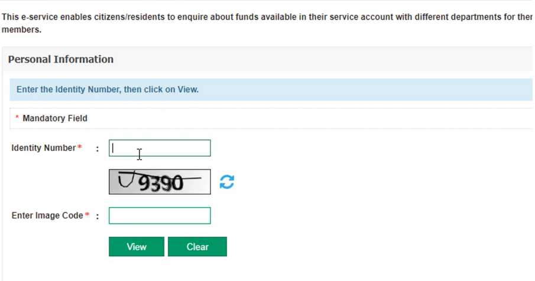Select the Personal Information section header
This screenshot has height=281, width=535.
tap(61, 59)
